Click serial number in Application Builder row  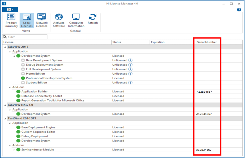[204, 92]
